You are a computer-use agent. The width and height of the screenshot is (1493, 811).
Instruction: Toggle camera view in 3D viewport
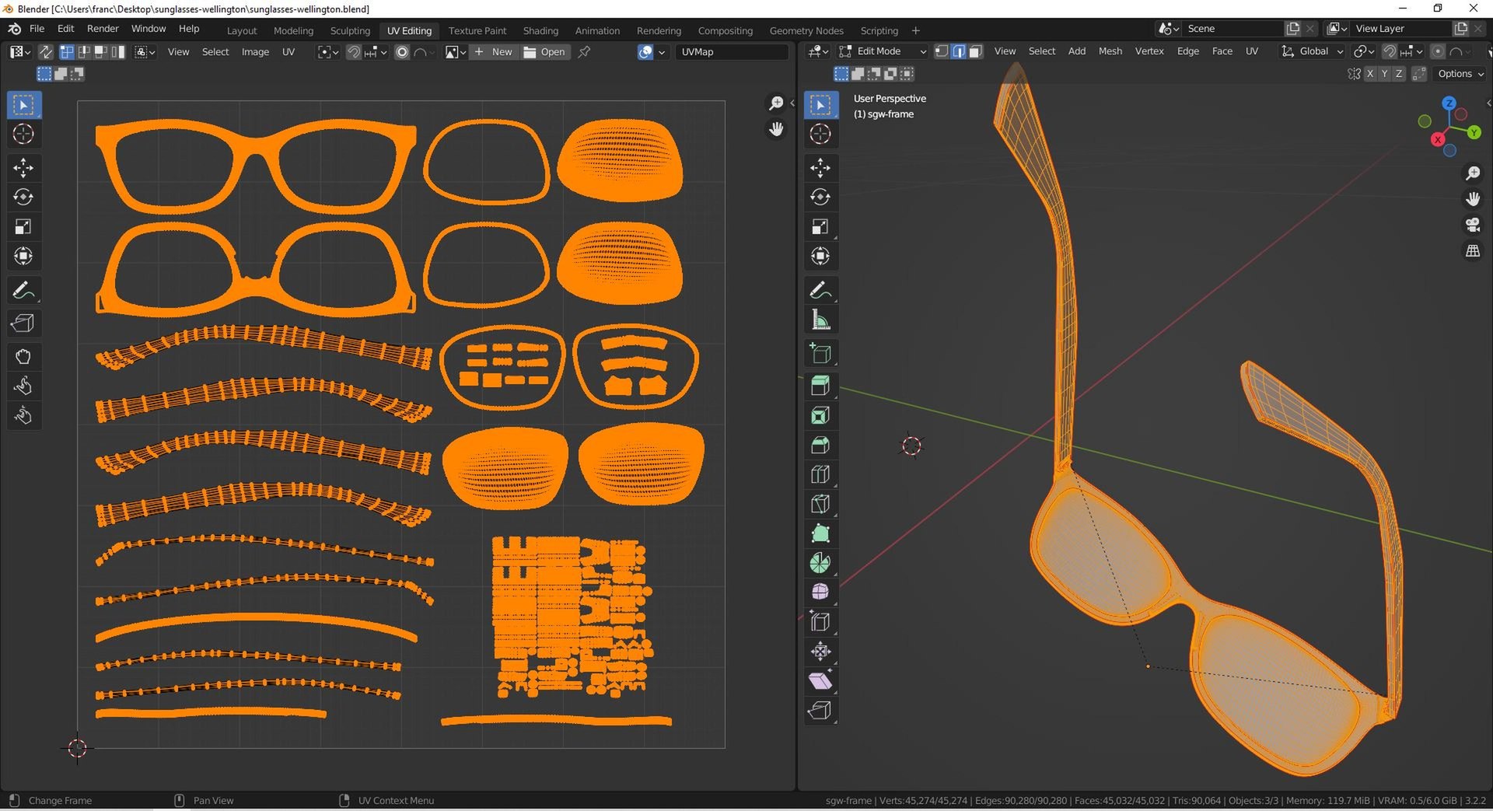click(1473, 225)
